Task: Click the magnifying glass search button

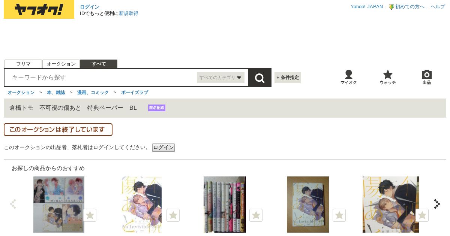Action: pos(260,78)
